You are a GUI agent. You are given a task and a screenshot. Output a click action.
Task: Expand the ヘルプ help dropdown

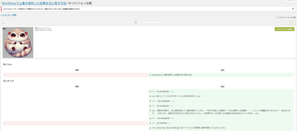click(290, 1)
